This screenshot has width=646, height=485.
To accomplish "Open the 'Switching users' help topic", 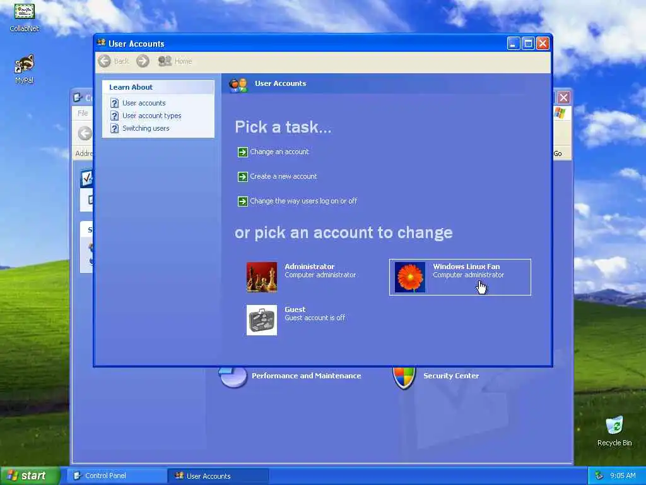I will [x=146, y=128].
